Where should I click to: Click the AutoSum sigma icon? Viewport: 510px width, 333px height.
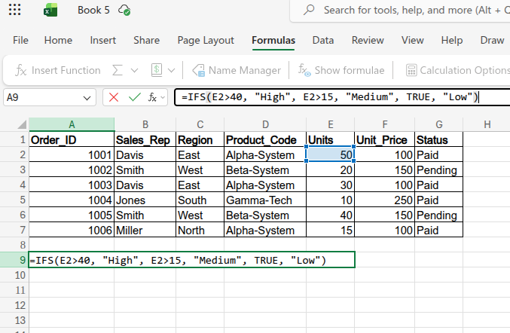(x=118, y=70)
